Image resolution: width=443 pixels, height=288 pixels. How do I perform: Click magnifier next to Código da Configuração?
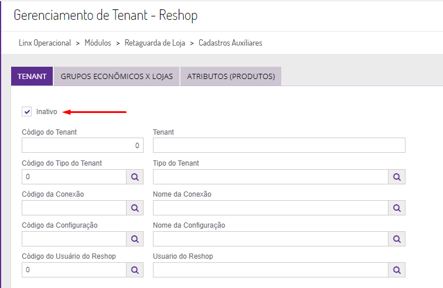coord(134,239)
